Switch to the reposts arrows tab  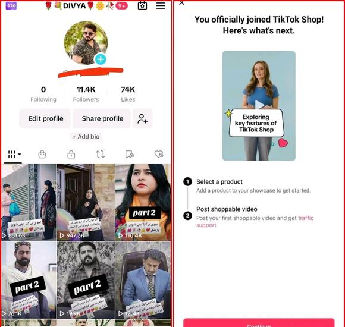click(x=101, y=155)
